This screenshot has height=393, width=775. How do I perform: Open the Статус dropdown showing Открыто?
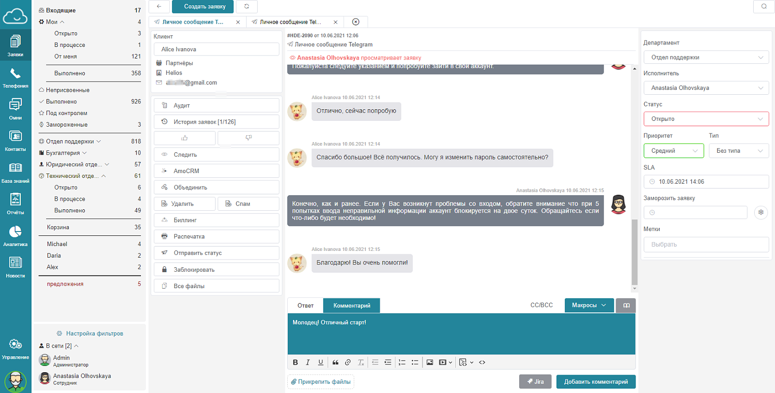click(706, 119)
